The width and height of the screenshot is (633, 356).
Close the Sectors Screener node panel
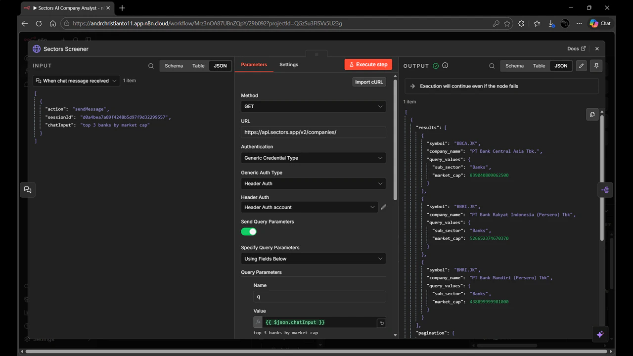(x=597, y=49)
